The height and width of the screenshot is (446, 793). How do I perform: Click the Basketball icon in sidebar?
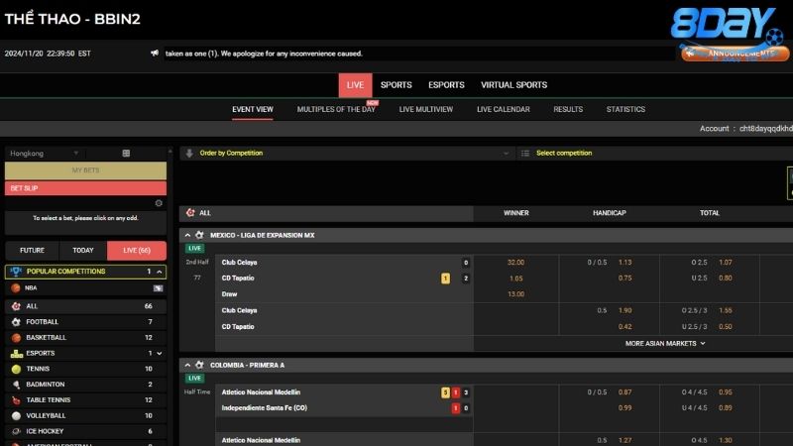point(16,337)
